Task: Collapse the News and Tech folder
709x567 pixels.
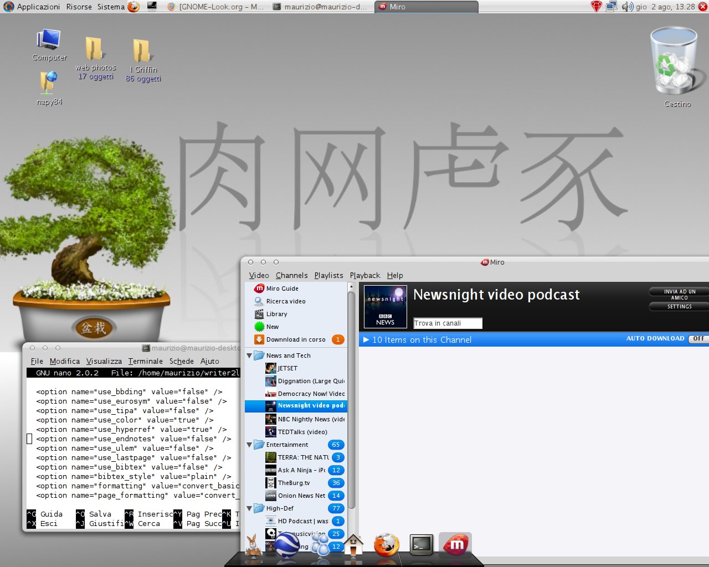Action: pyautogui.click(x=249, y=355)
